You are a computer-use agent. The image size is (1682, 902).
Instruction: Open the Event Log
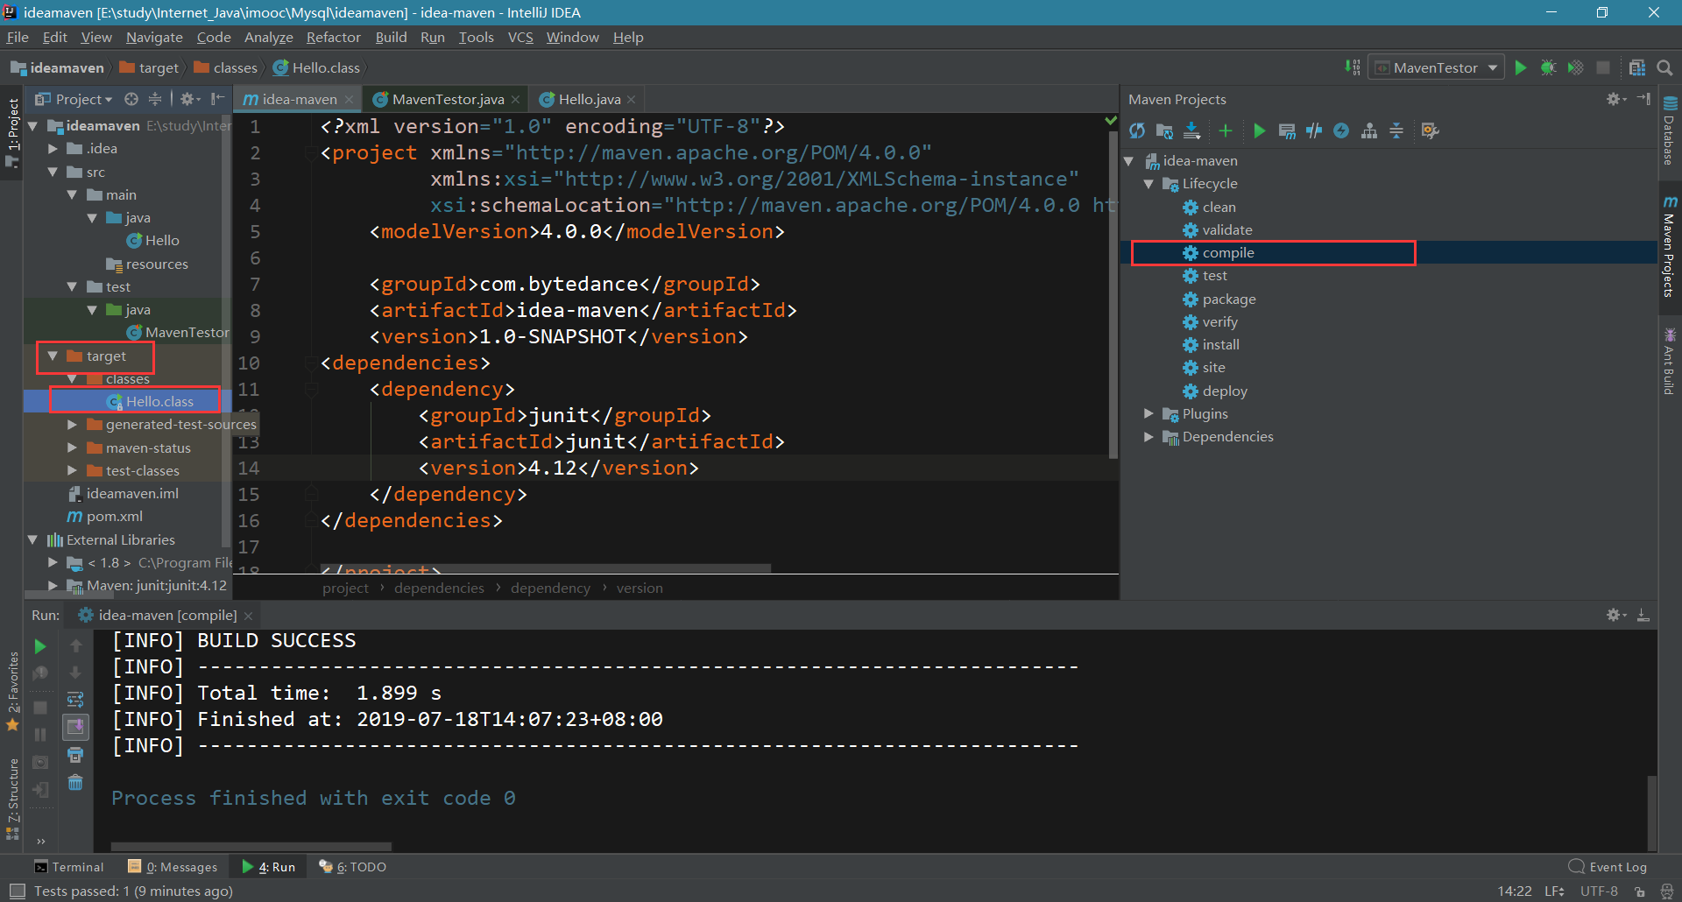coord(1608,866)
